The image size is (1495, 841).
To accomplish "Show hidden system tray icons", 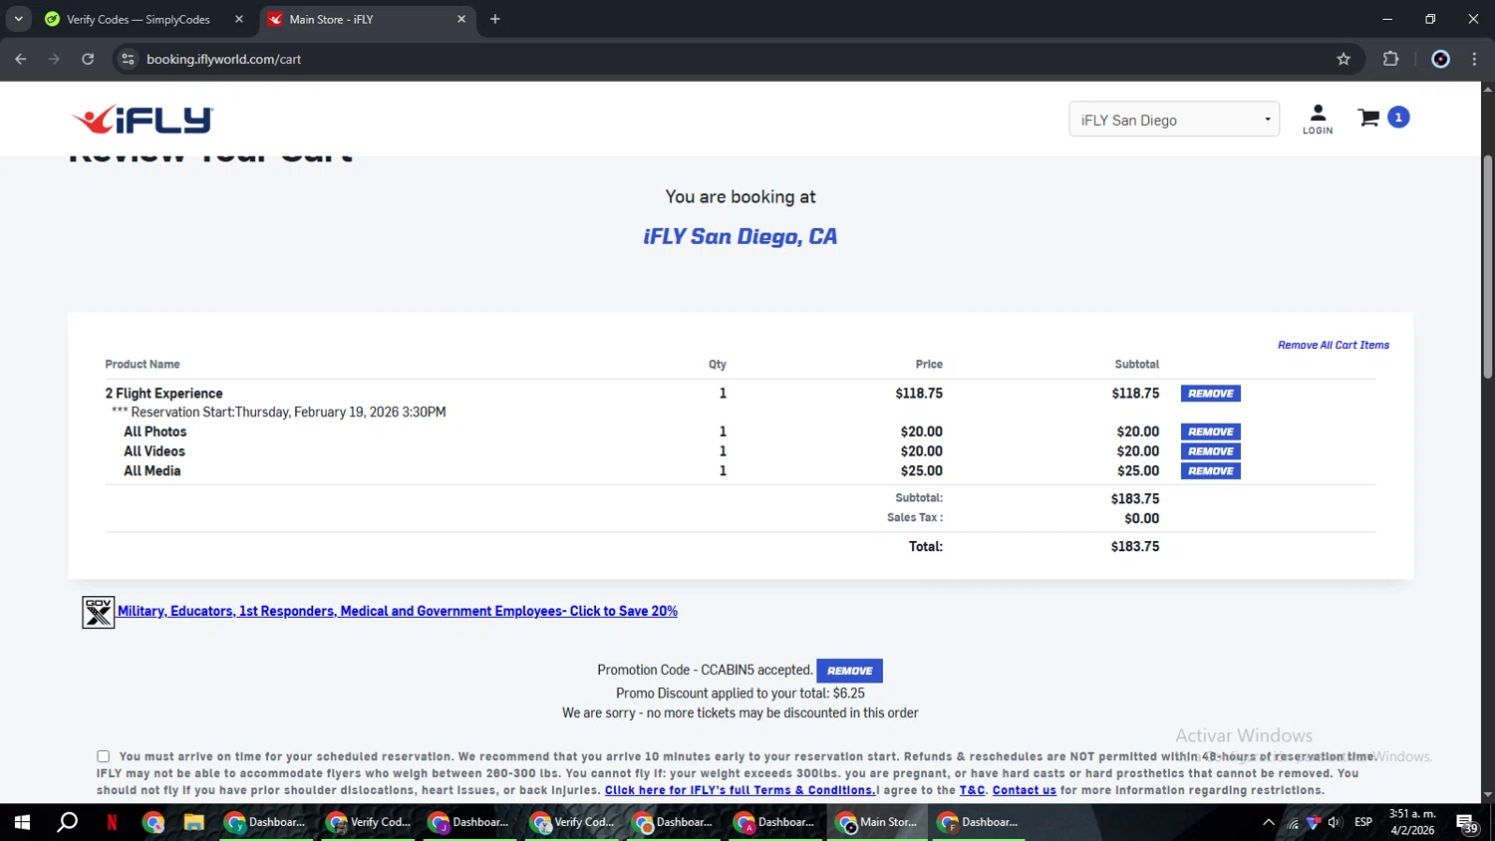I will 1268,822.
